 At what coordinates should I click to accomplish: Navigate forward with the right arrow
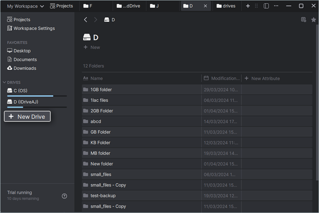click(95, 20)
